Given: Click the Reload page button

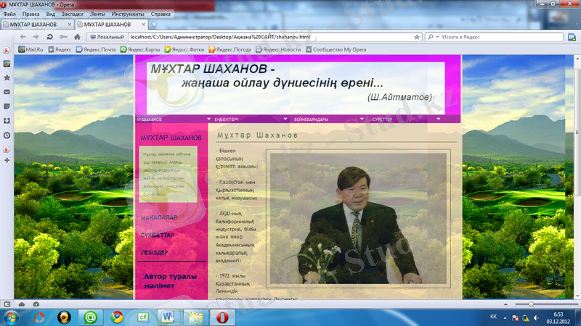Looking at the screenshot, I should coord(49,36).
